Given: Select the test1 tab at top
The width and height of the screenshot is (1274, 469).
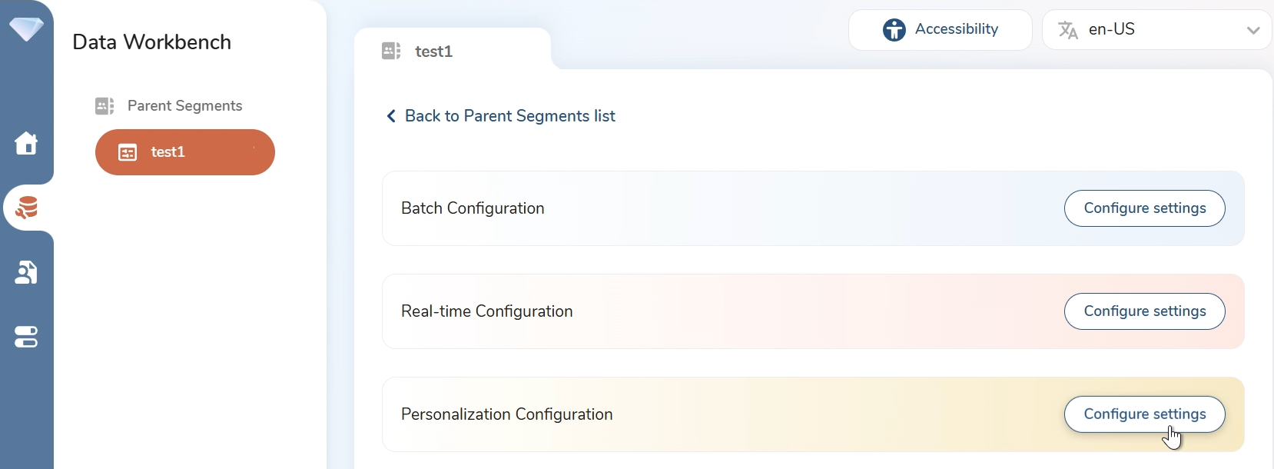Looking at the screenshot, I should tap(433, 52).
